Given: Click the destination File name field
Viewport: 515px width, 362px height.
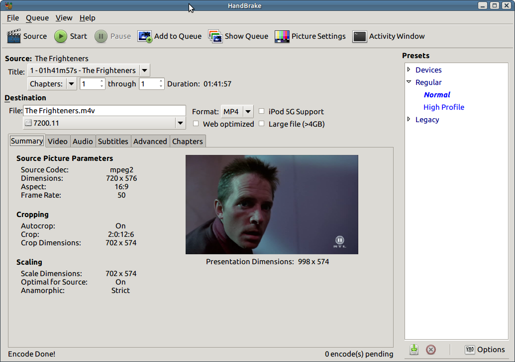Looking at the screenshot, I should [104, 111].
